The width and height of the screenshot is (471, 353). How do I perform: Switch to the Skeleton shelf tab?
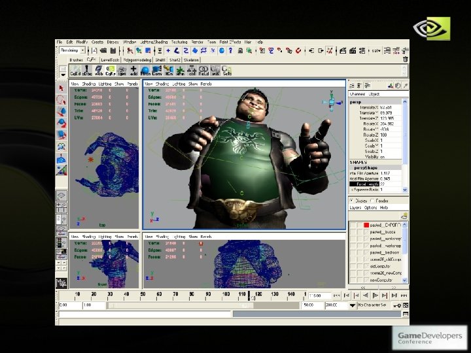[191, 59]
